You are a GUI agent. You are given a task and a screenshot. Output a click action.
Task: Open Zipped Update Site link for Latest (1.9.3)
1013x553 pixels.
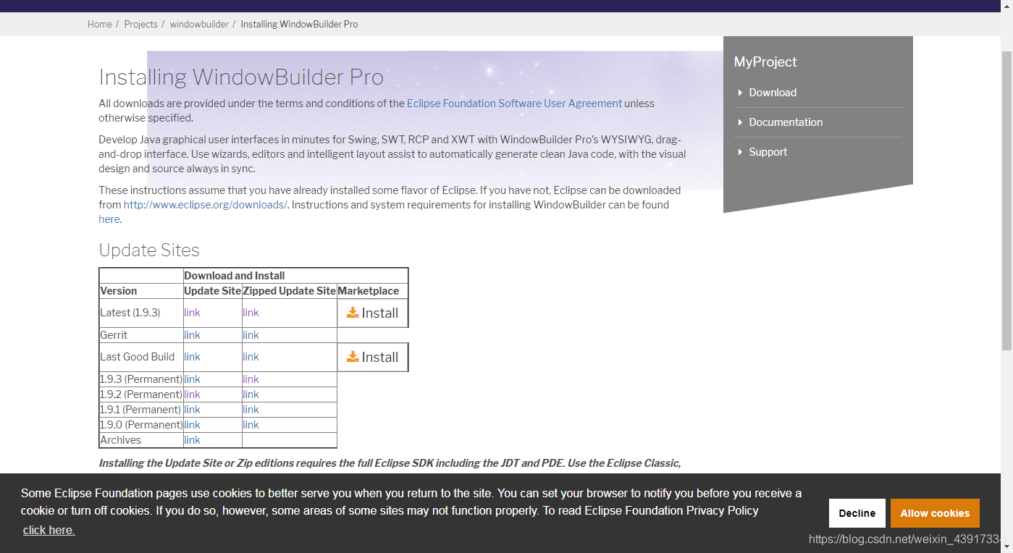point(251,313)
